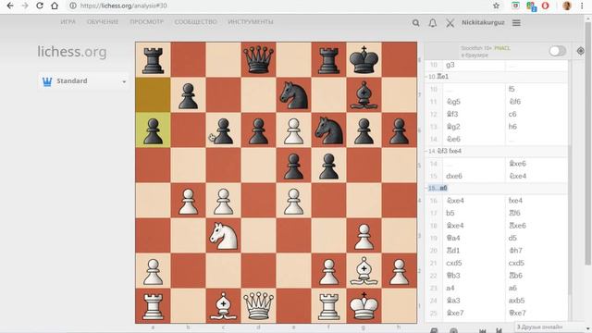592x333 pixels.
Task: Select the black rook on f8
Action: pos(329,59)
